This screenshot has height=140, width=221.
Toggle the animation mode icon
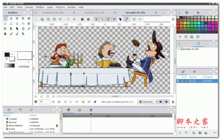point(173,102)
